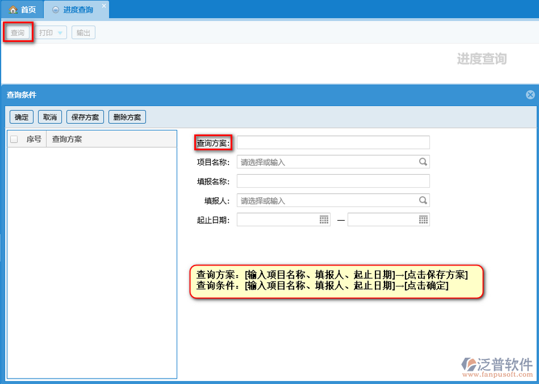
Task: Click the search icon in 填报人 field
Action: (x=423, y=200)
